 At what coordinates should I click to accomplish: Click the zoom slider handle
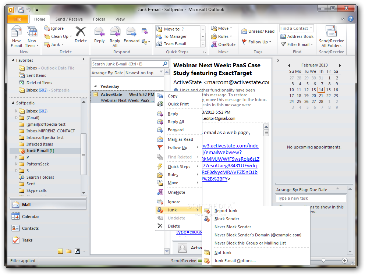click(323, 261)
